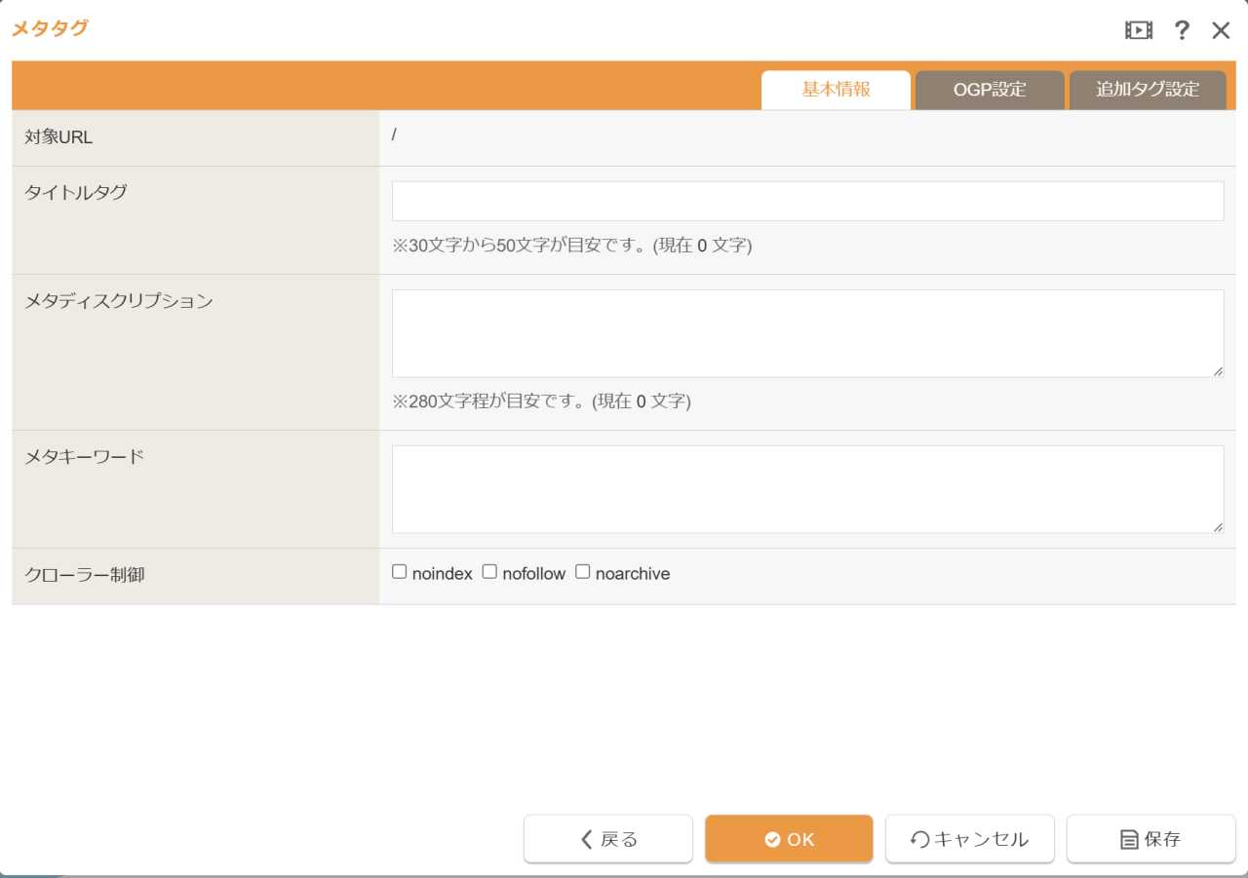The image size is (1248, 878).
Task: Grab the メタディスクリプション resize handle
Action: coord(1218,371)
